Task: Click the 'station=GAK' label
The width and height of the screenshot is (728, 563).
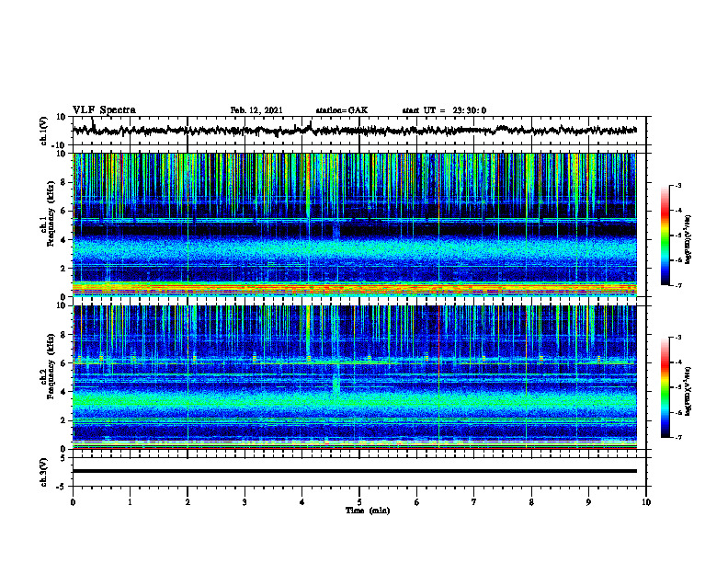Action: tap(342, 110)
